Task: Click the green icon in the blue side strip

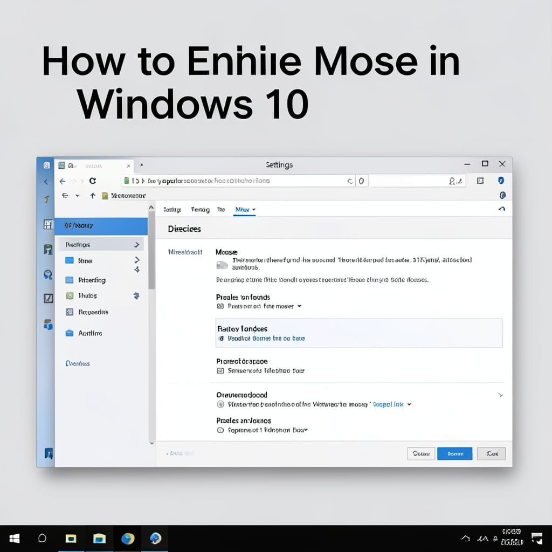Action: pos(48,249)
